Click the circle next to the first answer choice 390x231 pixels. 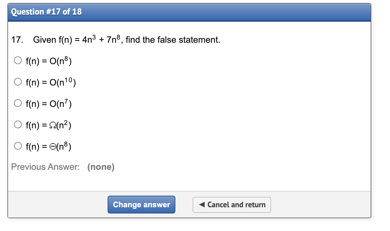(x=18, y=60)
